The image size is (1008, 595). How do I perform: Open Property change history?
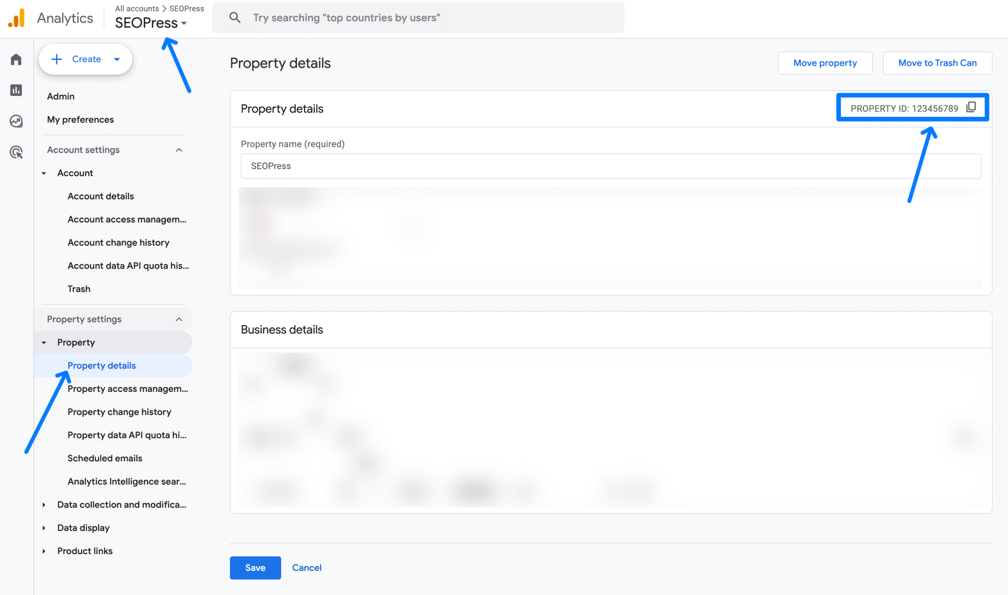119,412
